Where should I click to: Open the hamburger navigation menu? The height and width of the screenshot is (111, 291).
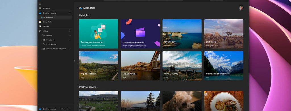(x=40, y=4)
